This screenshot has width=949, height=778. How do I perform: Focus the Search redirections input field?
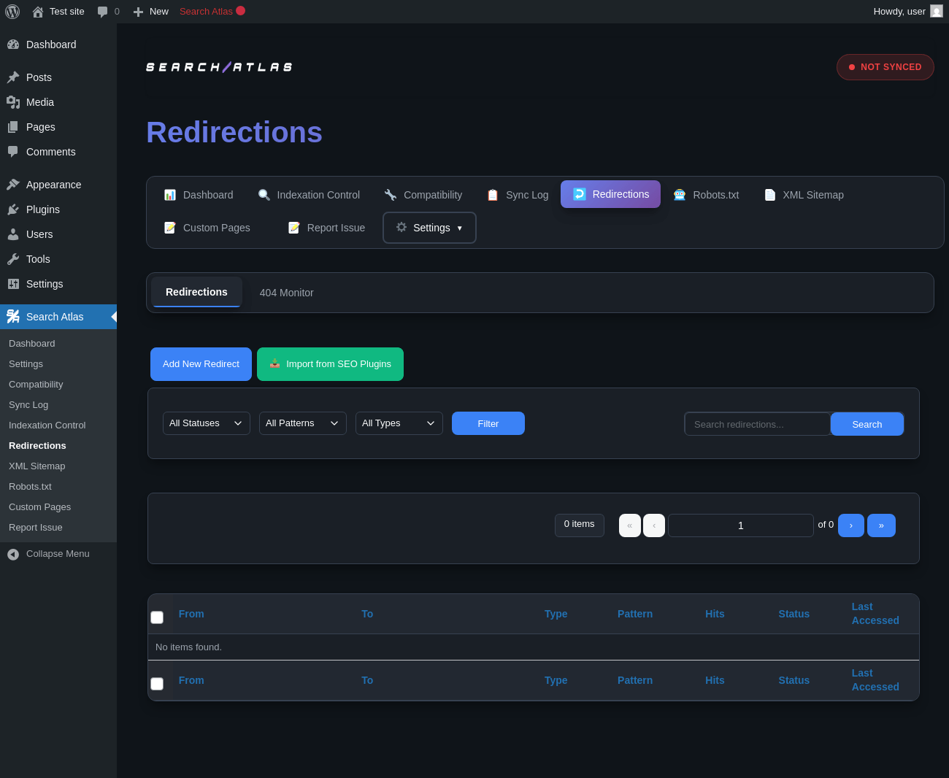[758, 424]
